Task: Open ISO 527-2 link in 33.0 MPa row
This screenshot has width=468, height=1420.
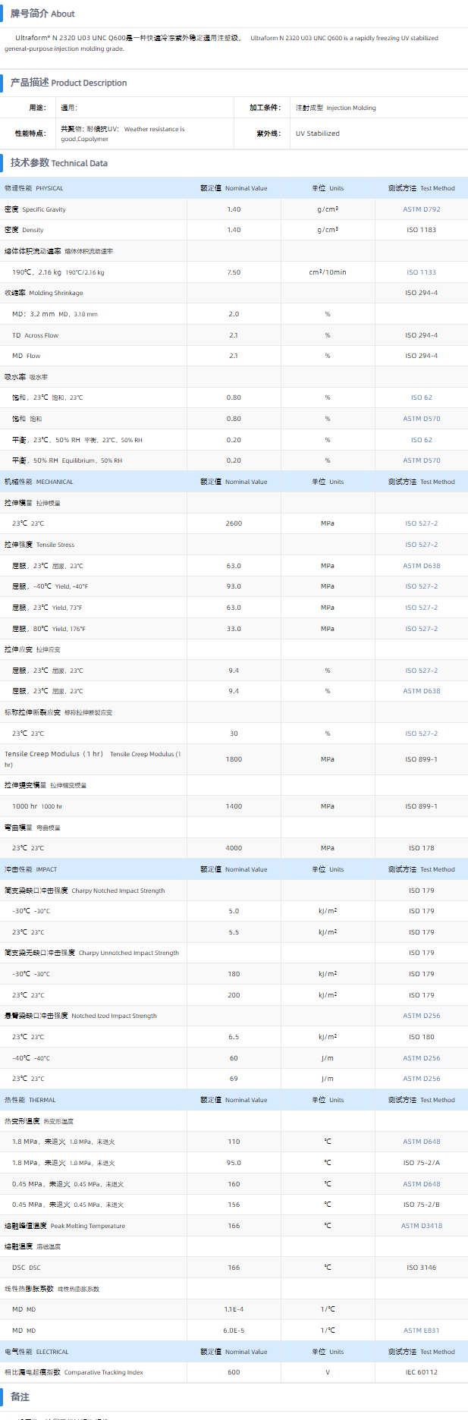Action: click(x=421, y=629)
